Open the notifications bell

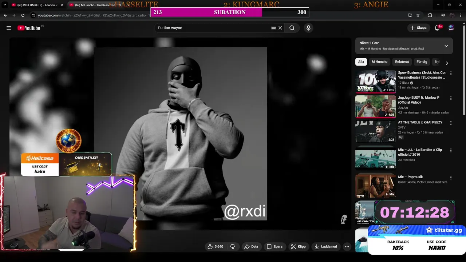(x=438, y=28)
